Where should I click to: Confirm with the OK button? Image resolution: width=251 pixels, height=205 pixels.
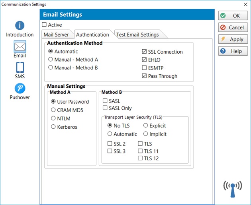[233, 15]
